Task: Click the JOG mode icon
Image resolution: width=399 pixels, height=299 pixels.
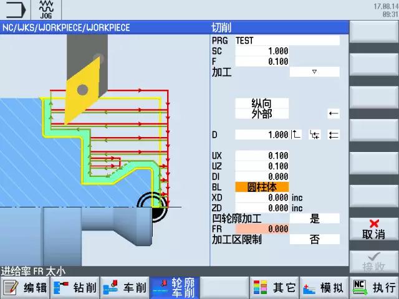Action: coord(46,10)
